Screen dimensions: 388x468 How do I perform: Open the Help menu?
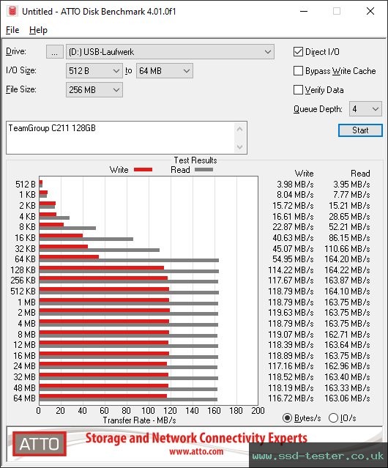(x=38, y=30)
